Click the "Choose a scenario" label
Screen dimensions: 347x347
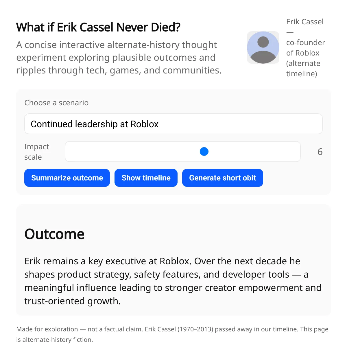(56, 103)
